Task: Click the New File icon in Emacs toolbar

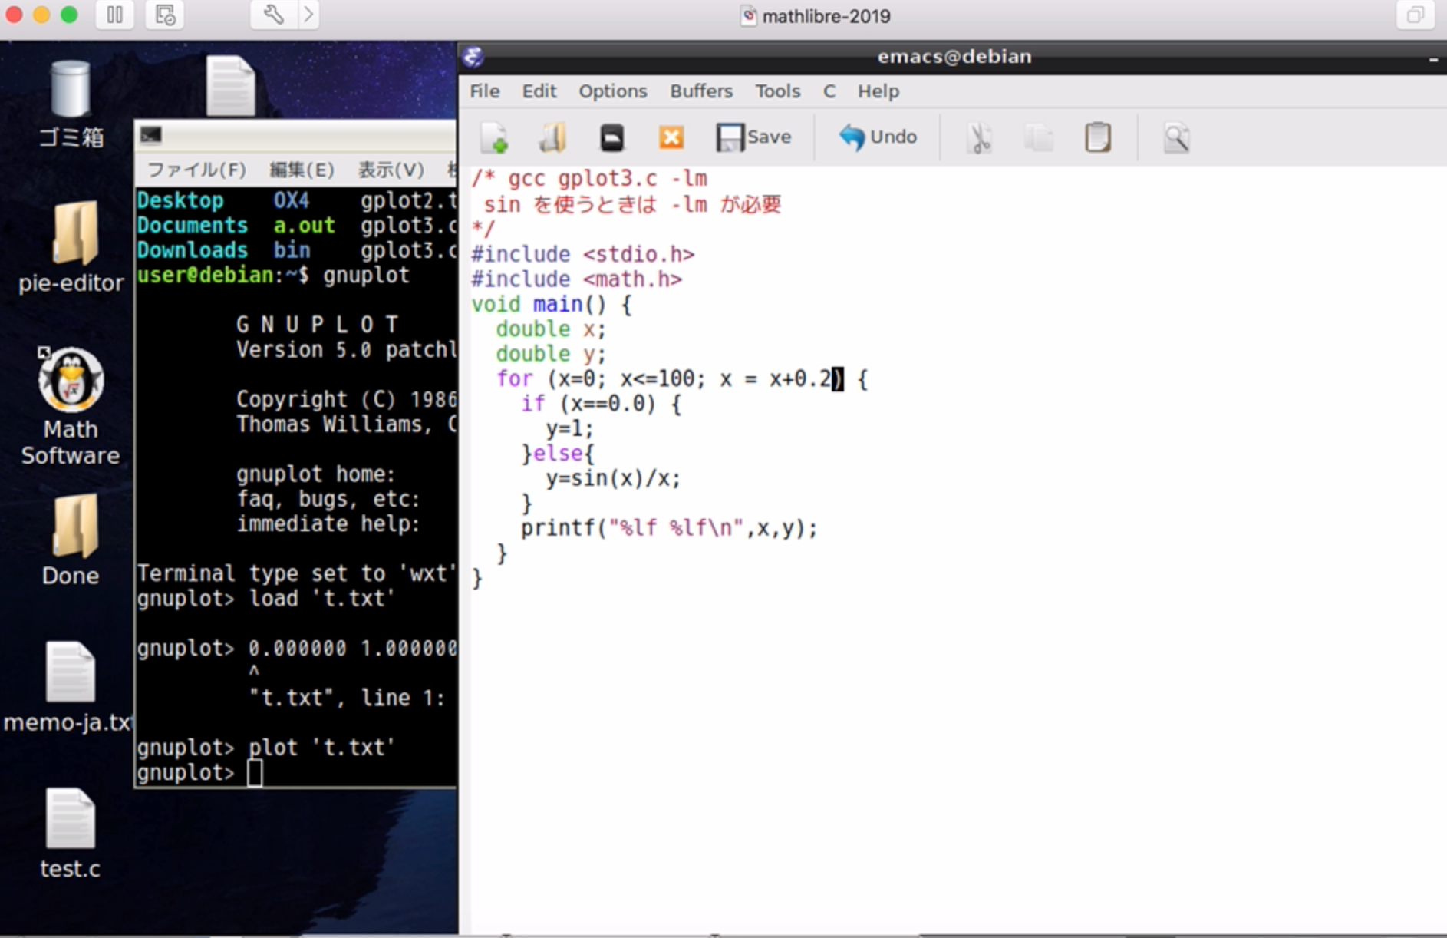Action: click(494, 137)
